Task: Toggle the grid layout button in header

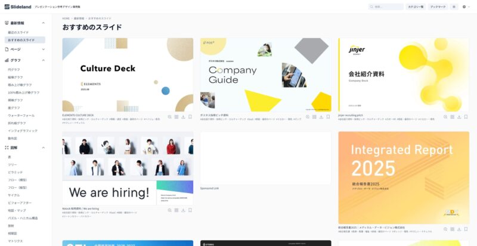Action: [x=454, y=7]
